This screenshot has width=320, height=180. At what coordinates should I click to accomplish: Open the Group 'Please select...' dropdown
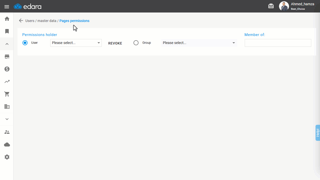click(199, 43)
